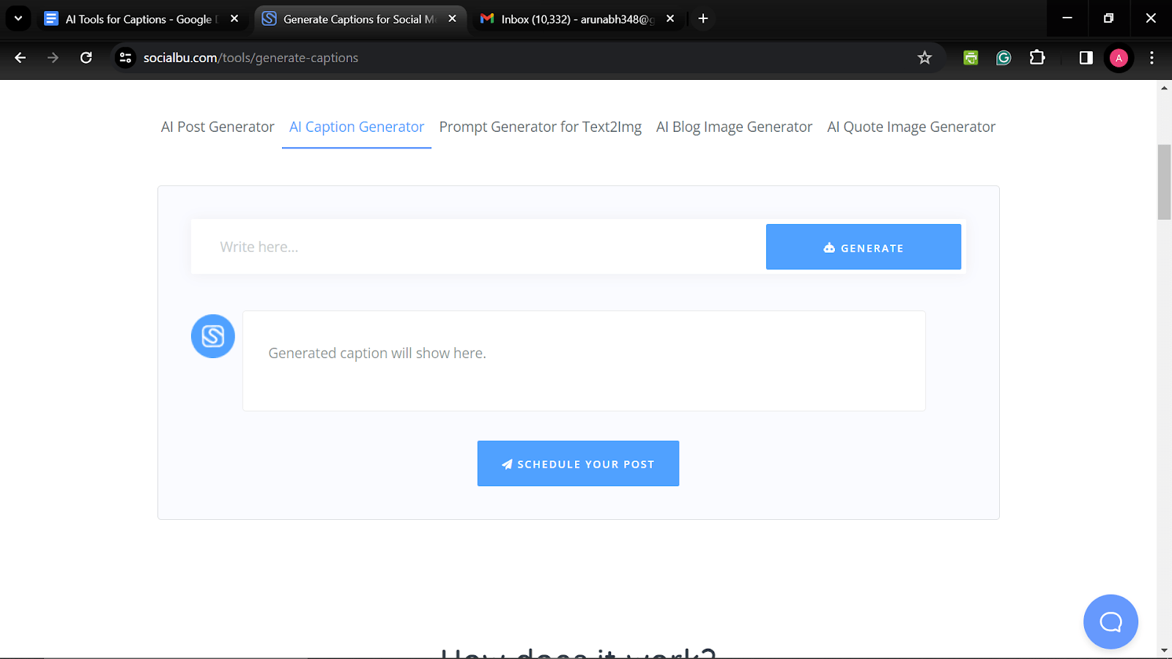The width and height of the screenshot is (1172, 659).
Task: Click the site info icon in address bar
Action: [x=125, y=57]
